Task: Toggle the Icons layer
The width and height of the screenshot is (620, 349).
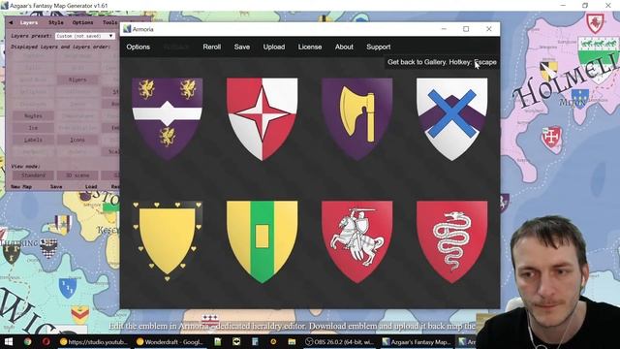Action: pos(77,140)
